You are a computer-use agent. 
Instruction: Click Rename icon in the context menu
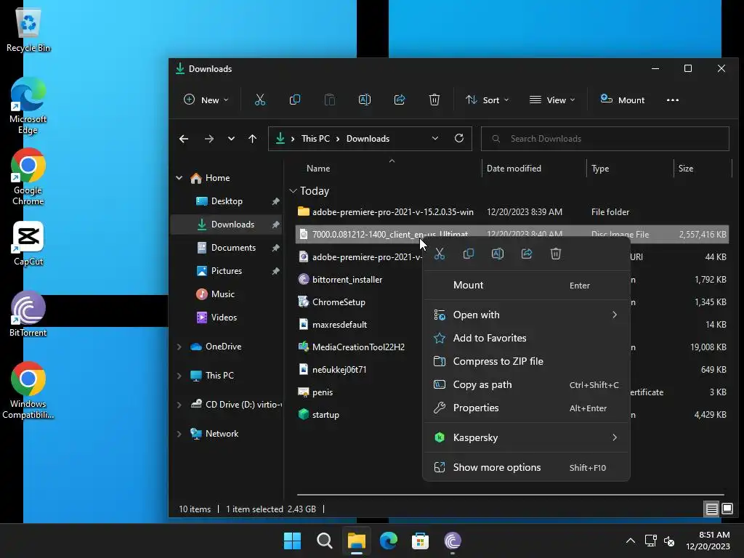click(497, 254)
